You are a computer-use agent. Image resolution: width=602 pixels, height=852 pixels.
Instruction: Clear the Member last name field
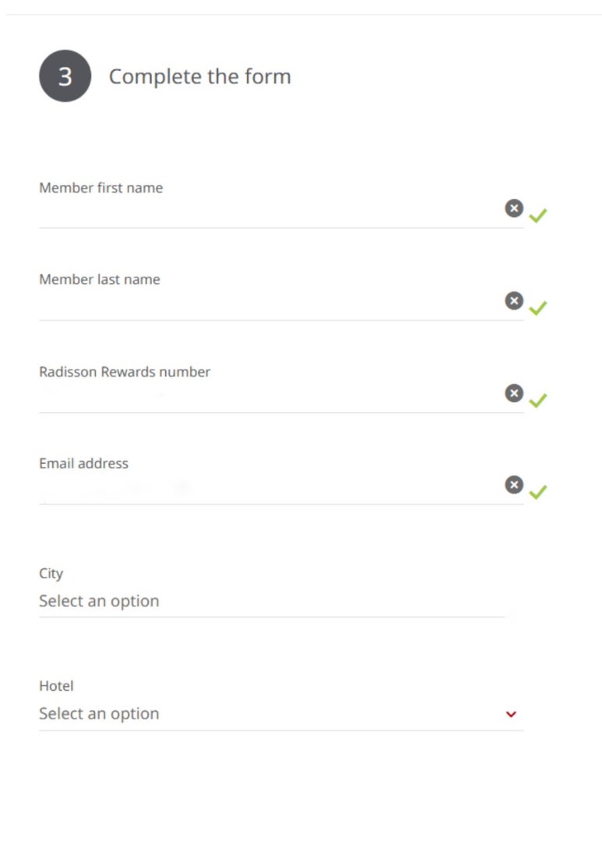click(x=514, y=300)
